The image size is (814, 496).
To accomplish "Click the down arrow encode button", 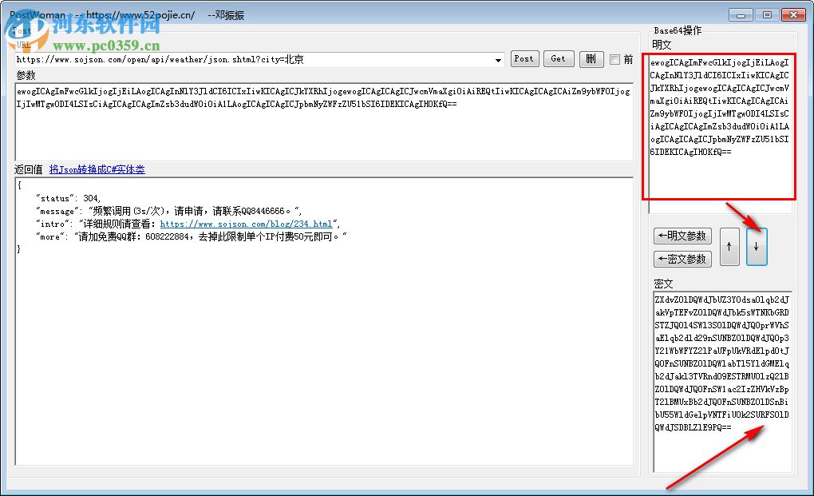I will (x=757, y=248).
